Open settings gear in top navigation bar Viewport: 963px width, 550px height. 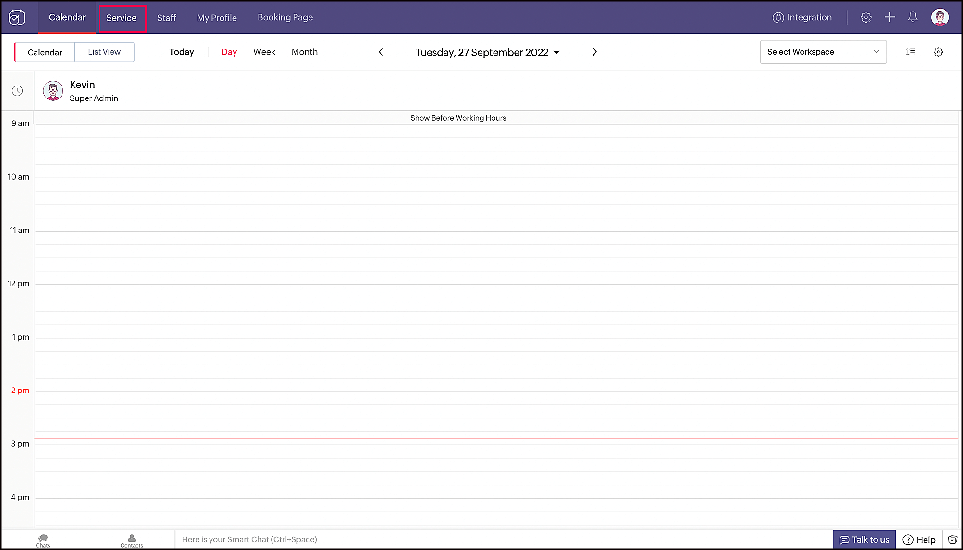coord(866,17)
